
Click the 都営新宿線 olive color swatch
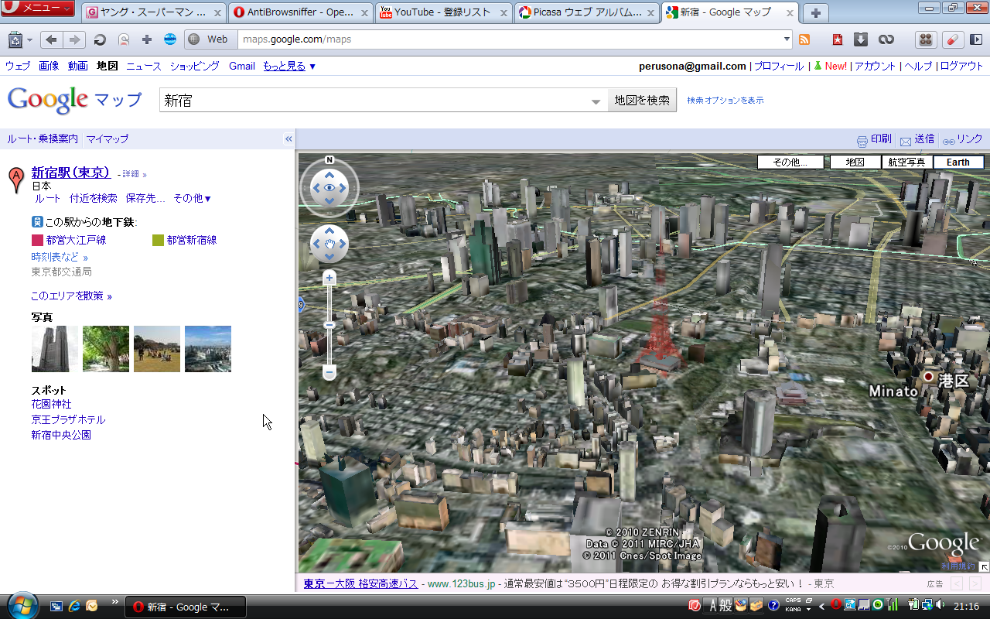tap(158, 240)
